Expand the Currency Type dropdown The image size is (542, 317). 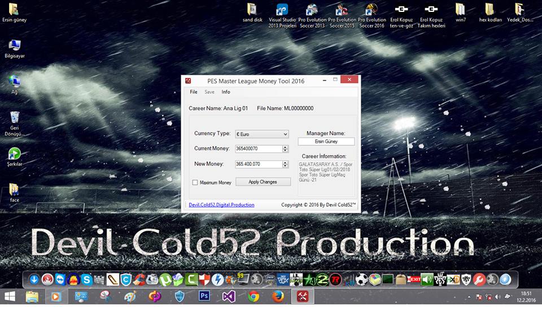[x=262, y=134]
